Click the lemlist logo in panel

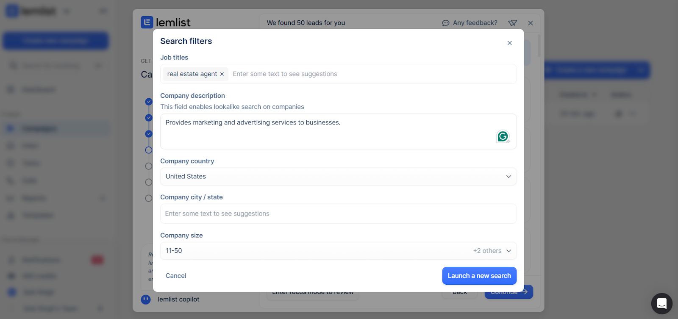point(166,22)
